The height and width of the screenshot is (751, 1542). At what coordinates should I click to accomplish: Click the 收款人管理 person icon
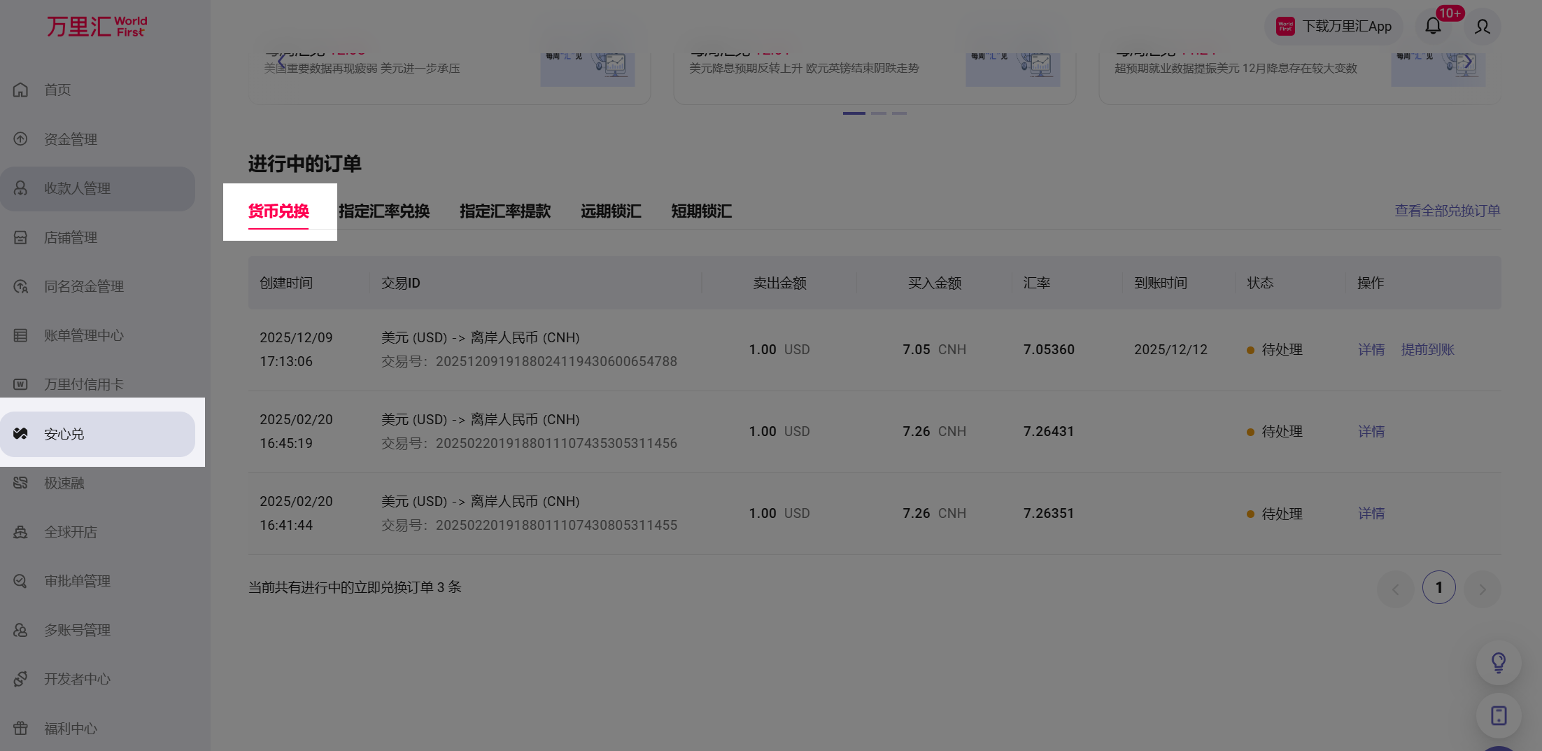pos(21,188)
